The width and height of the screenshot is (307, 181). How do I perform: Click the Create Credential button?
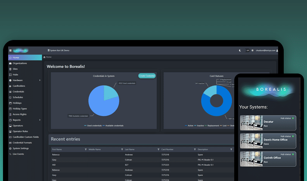pyautogui.click(x=147, y=76)
